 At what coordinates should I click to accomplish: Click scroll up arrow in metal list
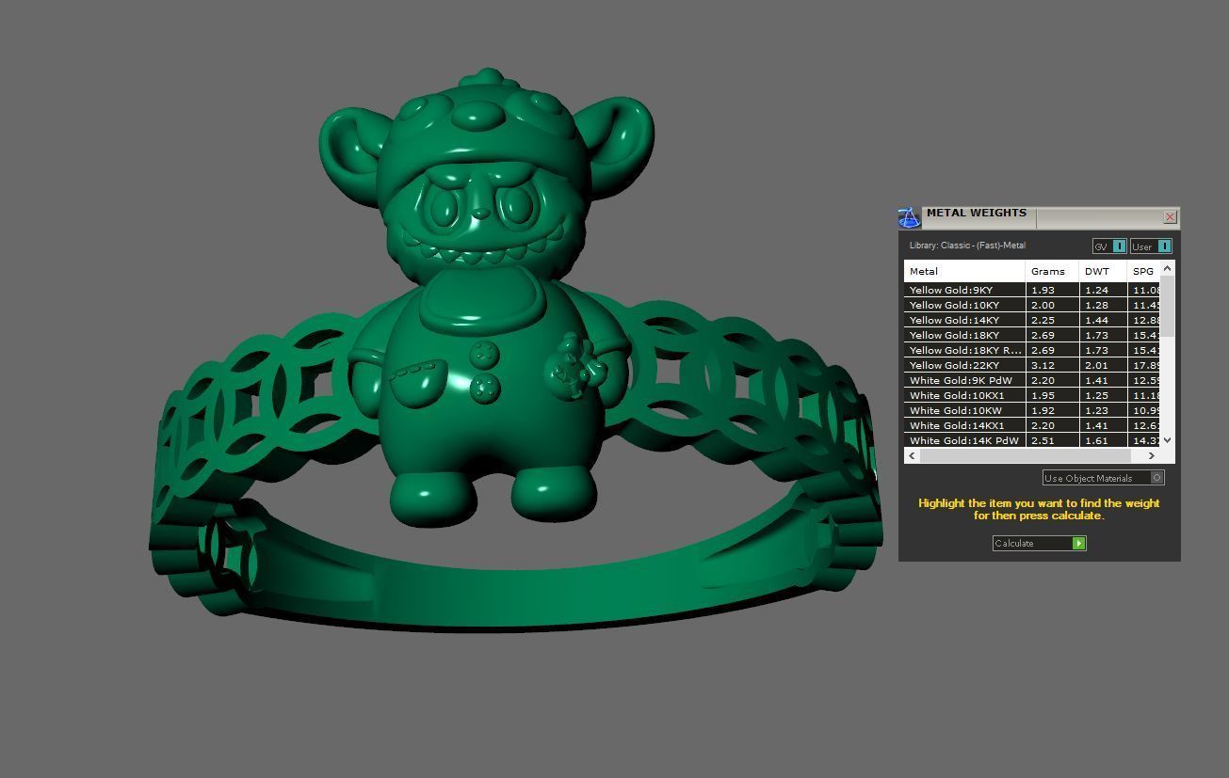pos(1168,269)
